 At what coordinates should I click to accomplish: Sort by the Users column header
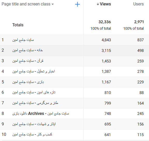pos(138,4)
